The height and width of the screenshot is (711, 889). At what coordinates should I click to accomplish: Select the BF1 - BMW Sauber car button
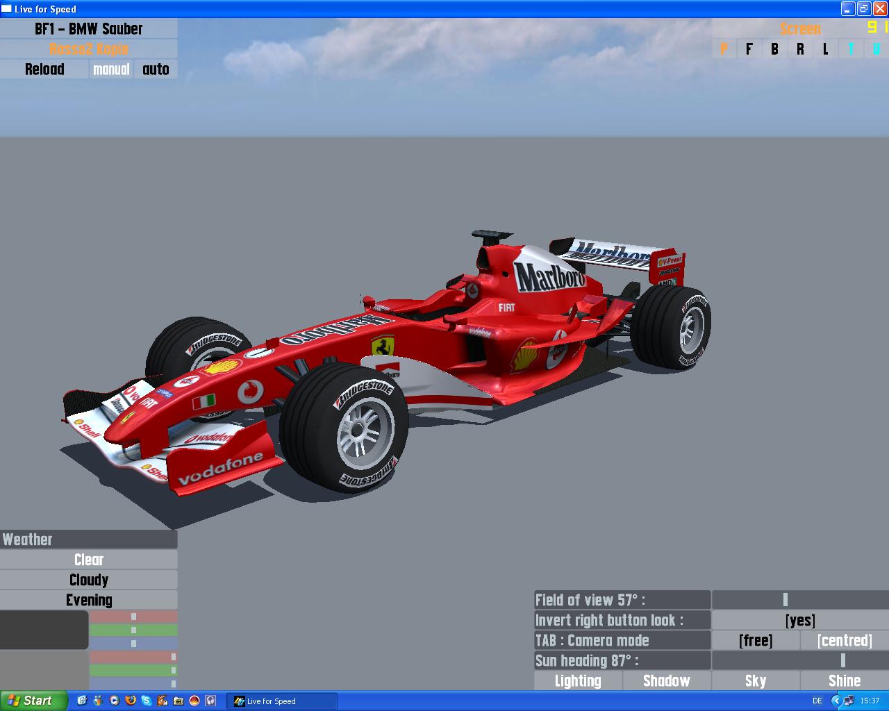pyautogui.click(x=89, y=28)
